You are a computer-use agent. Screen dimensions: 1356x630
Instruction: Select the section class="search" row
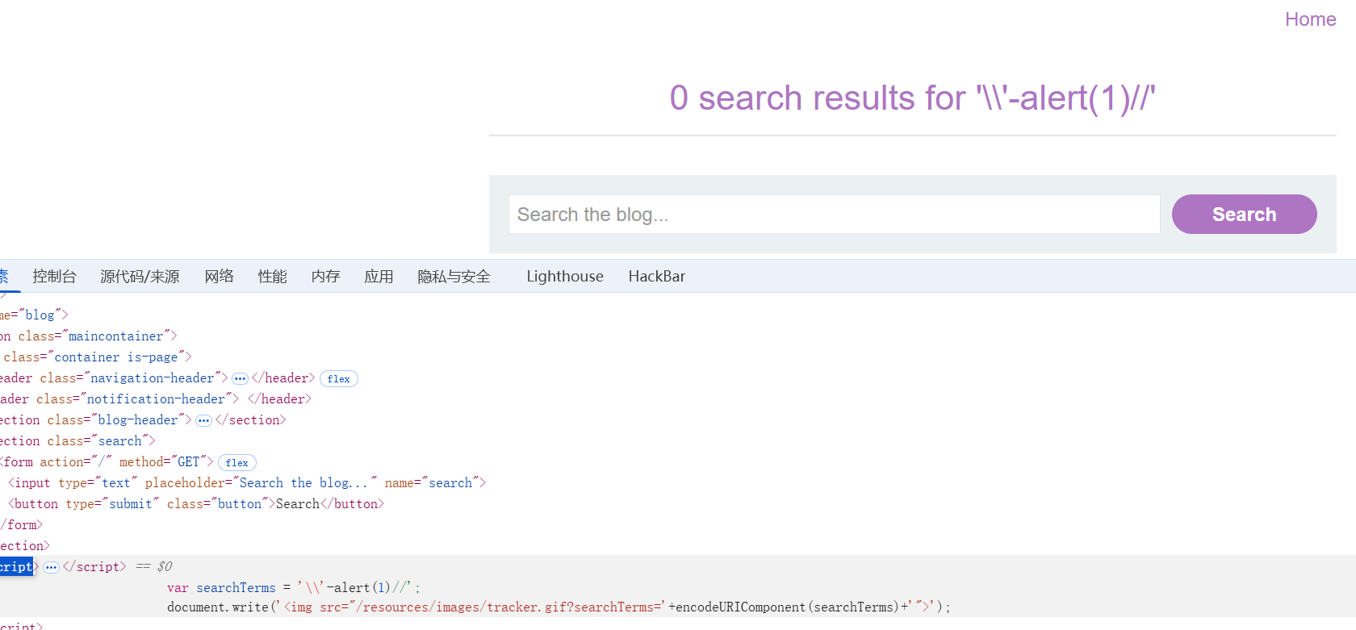(77, 441)
